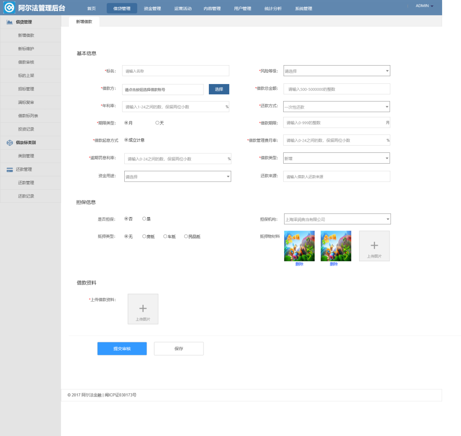Click the plus icon to upload 借款资料

coord(143,308)
